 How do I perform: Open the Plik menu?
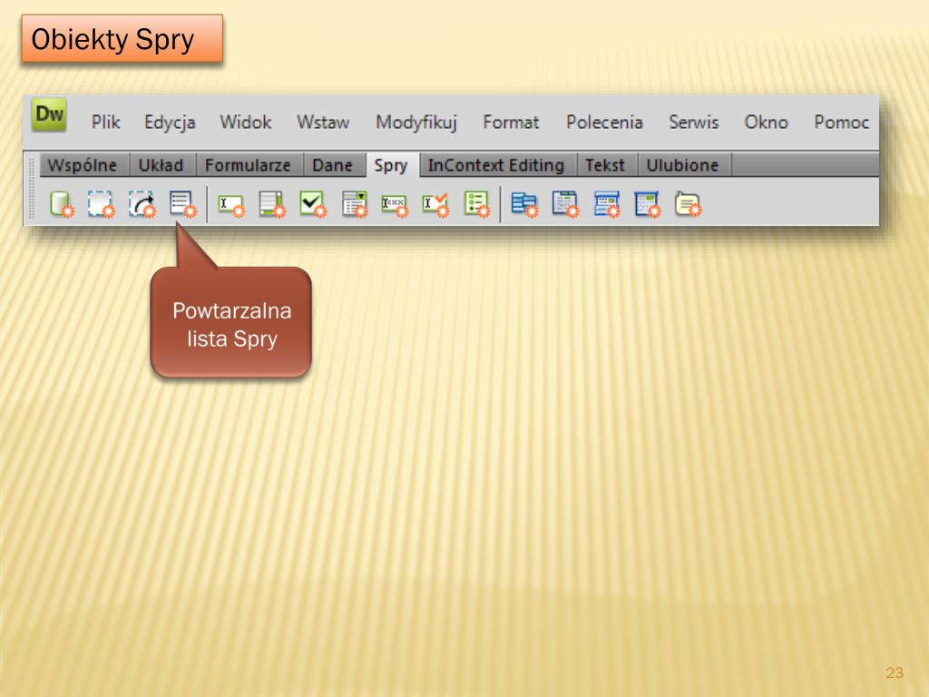point(106,123)
